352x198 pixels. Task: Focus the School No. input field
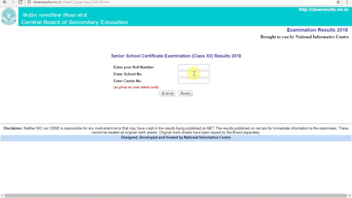[194, 74]
